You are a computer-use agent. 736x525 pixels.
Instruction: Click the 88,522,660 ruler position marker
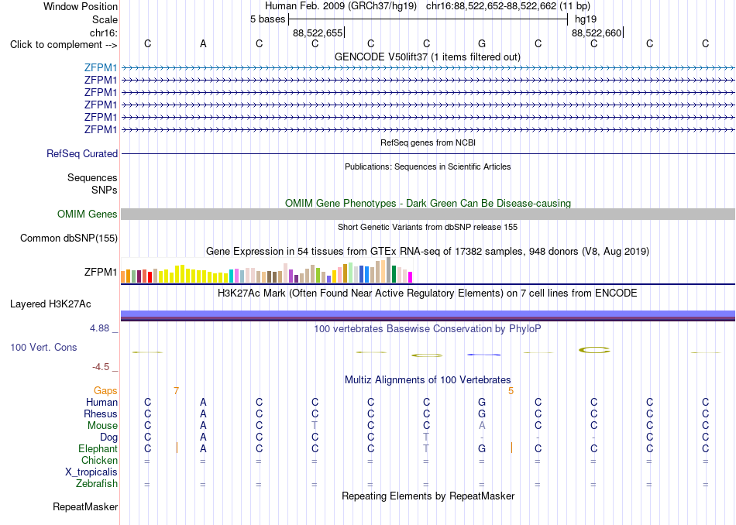click(x=597, y=33)
